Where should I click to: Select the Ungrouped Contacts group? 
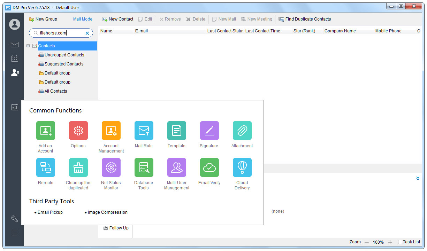point(64,55)
